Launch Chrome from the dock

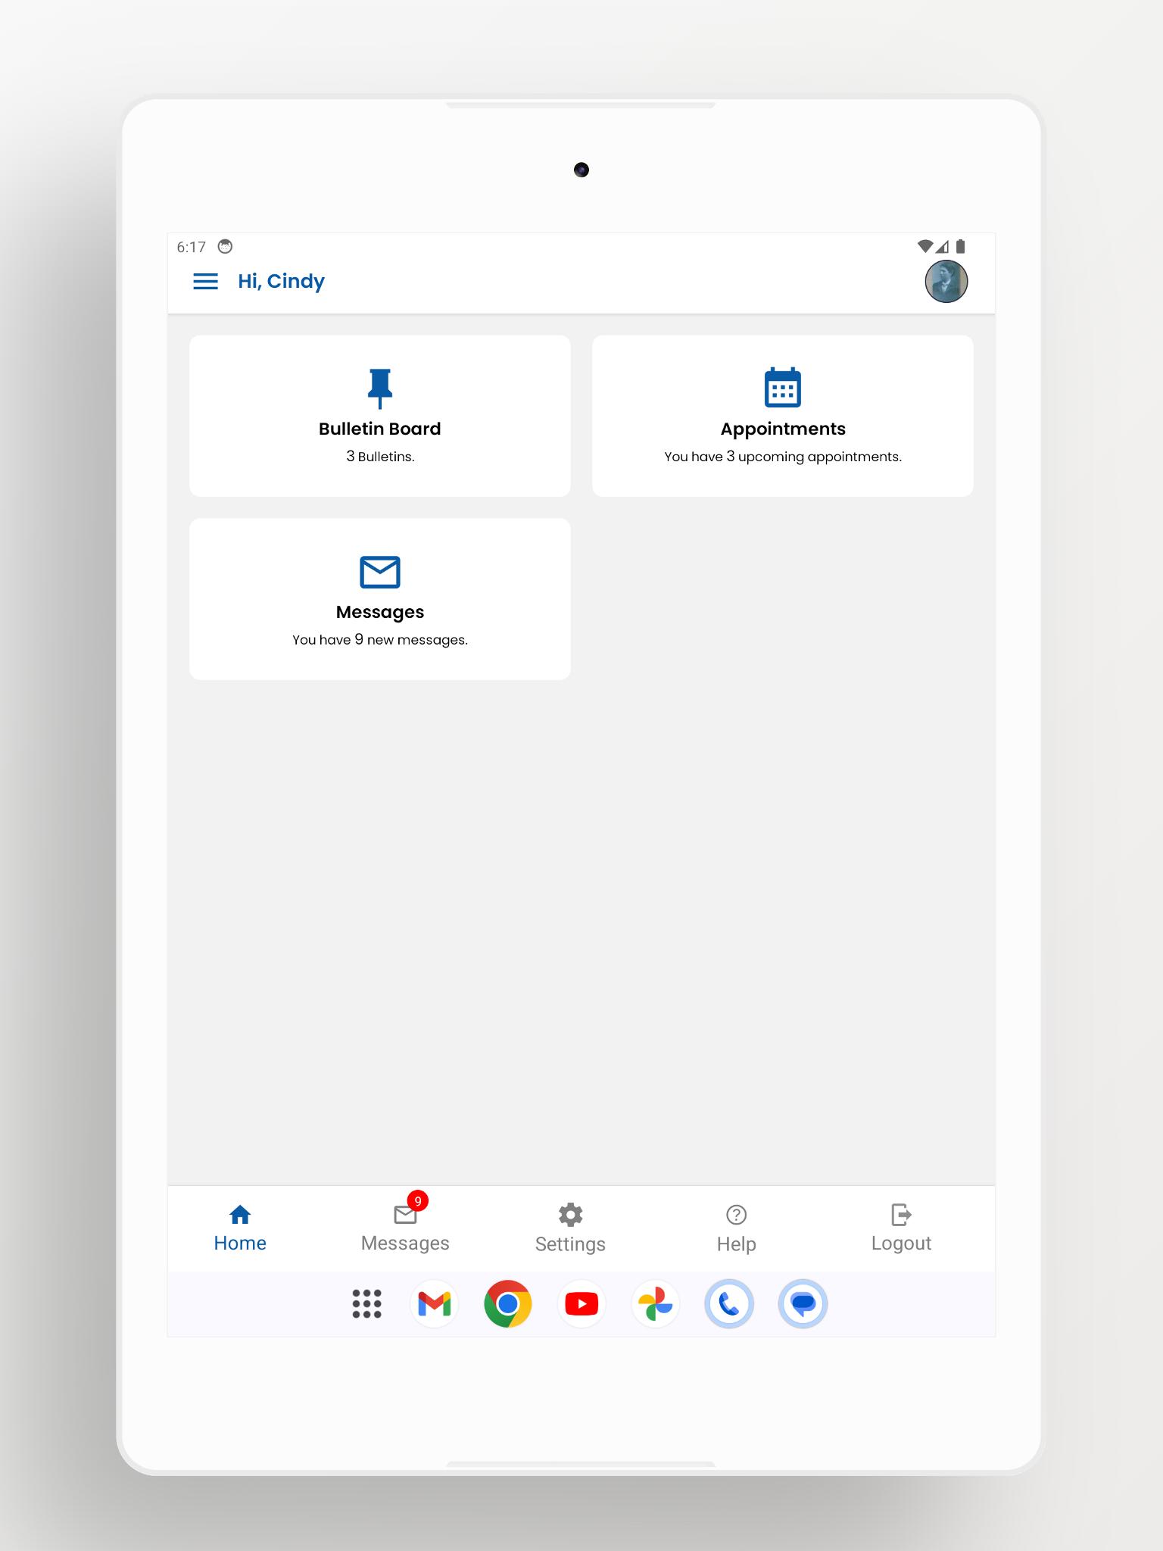pos(508,1304)
